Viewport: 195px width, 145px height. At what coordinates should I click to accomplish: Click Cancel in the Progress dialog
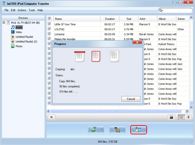click(x=131, y=99)
